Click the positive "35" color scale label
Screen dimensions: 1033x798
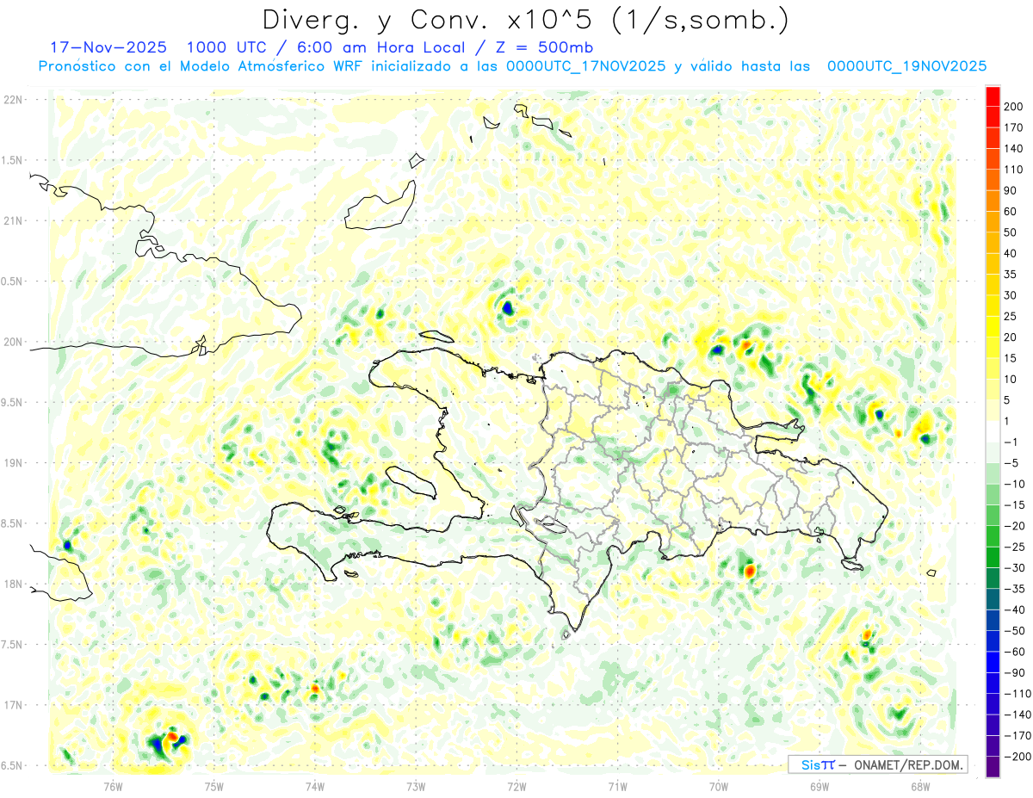pyautogui.click(x=1011, y=274)
